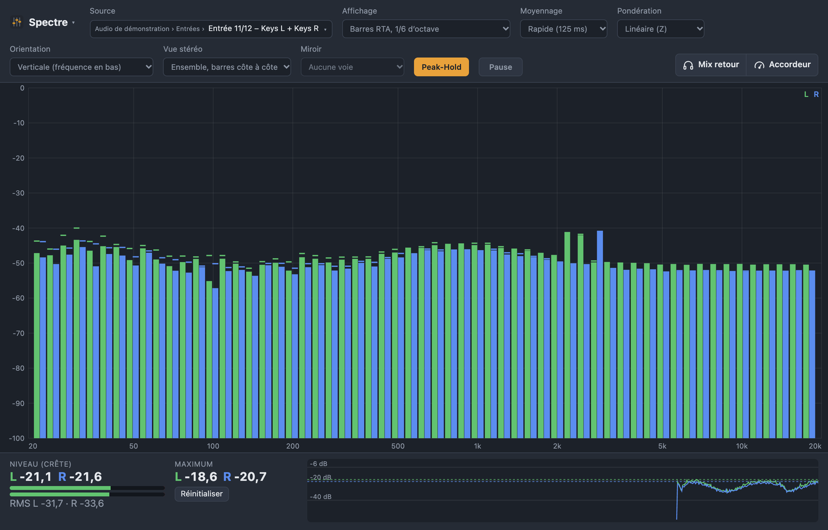Screen dimensions: 828x530
Task: Open the Affichage dropdown Barres RTA
Action: [426, 29]
